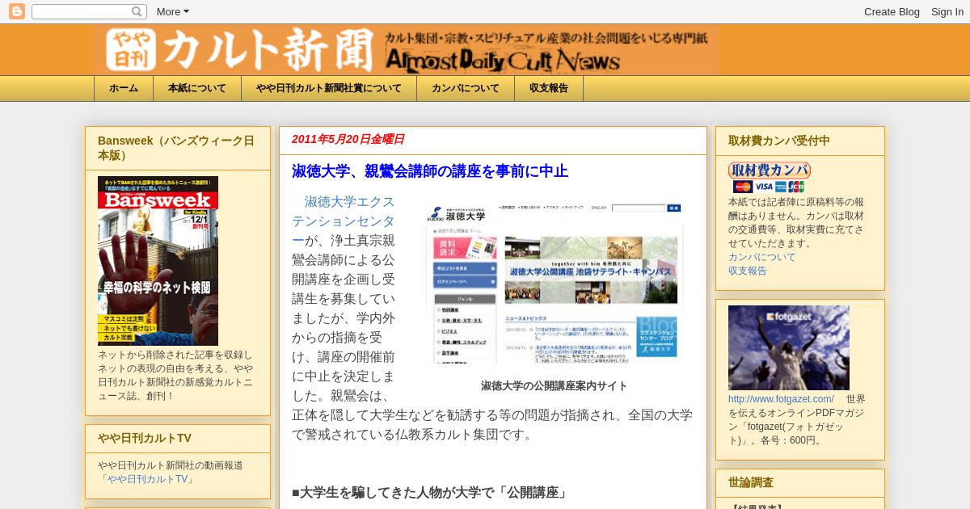Image resolution: width=970 pixels, height=509 pixels.
Task: Open the やや日刊カルト新聞社賞について tab
Action: (329, 88)
